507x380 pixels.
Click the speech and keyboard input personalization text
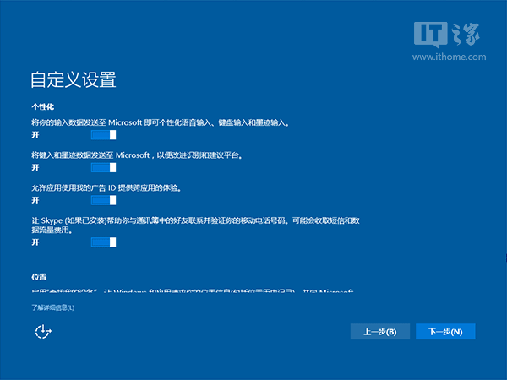[x=160, y=122]
